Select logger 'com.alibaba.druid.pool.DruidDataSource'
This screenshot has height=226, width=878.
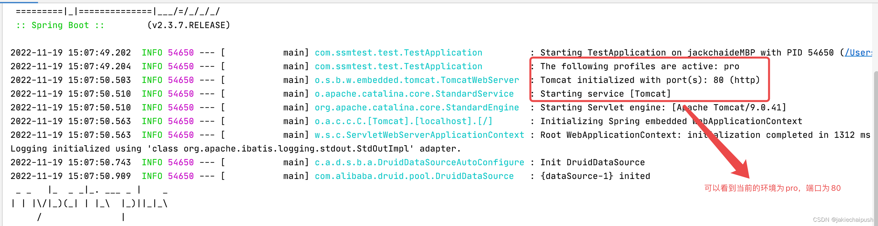(x=414, y=176)
